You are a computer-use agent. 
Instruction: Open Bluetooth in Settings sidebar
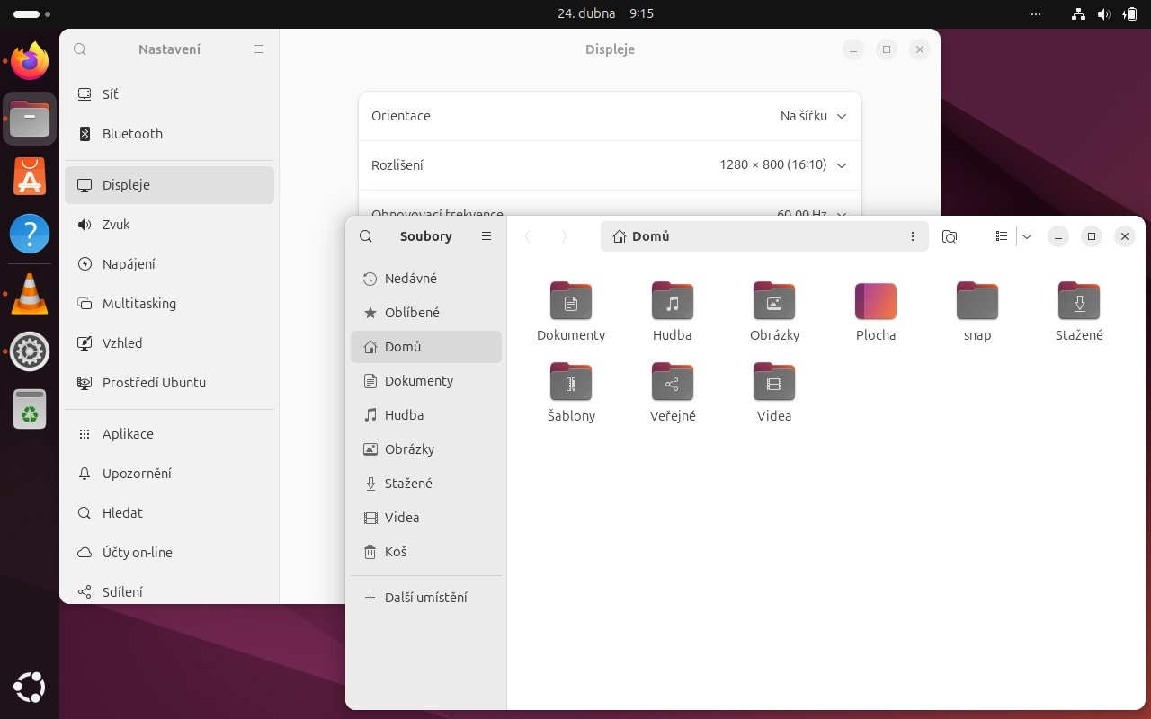169,134
